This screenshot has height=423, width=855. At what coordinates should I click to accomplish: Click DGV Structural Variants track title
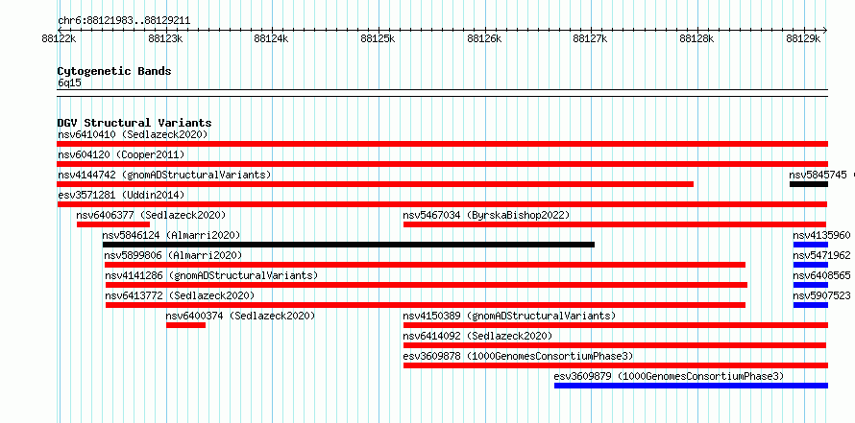134,123
